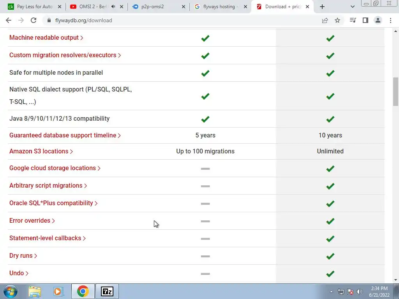Open media controls icon in toolbar

click(x=353, y=20)
